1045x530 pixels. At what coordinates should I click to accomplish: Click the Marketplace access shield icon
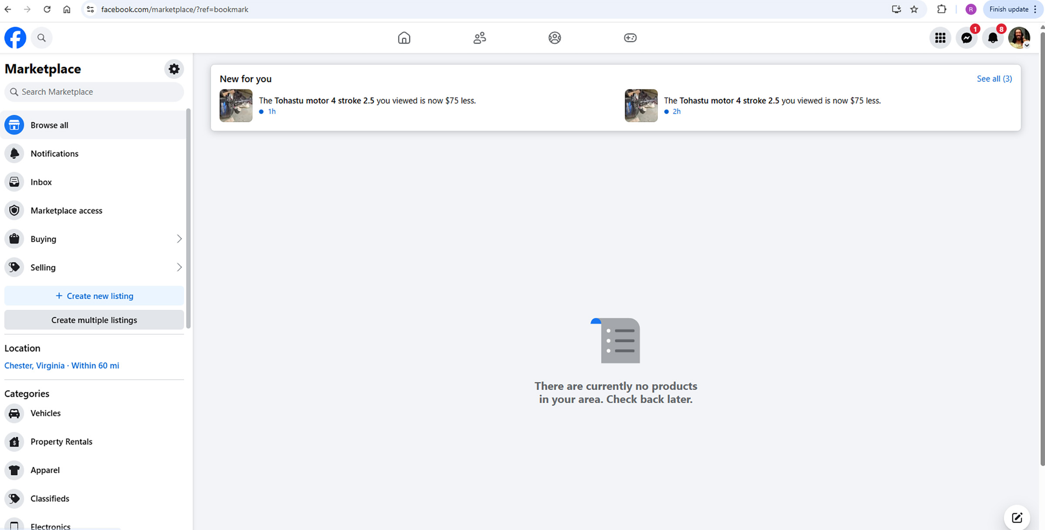click(x=14, y=211)
